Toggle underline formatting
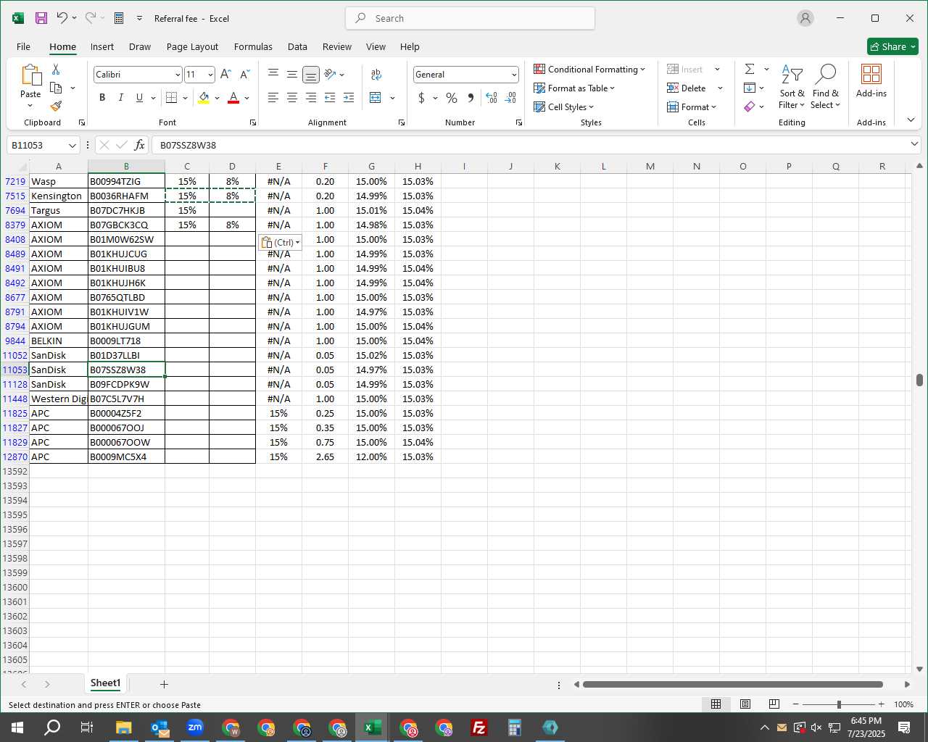This screenshot has height=742, width=928. pos(139,98)
